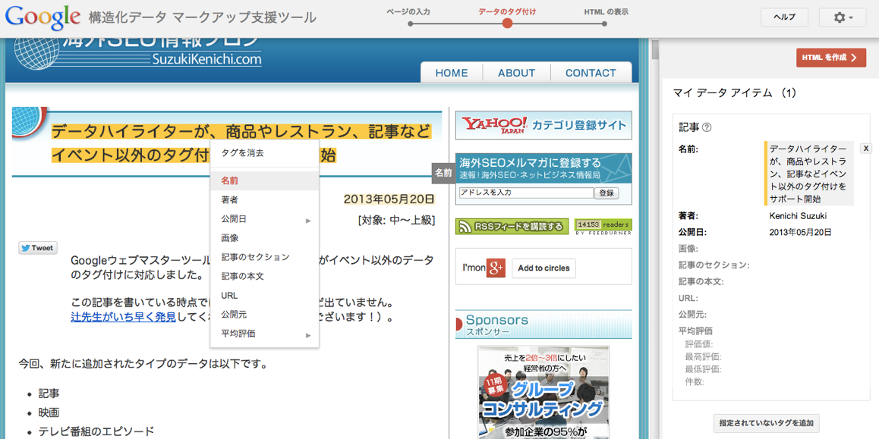Click the question mark icon beside 記事
This screenshot has height=439, width=879.
coord(707,127)
